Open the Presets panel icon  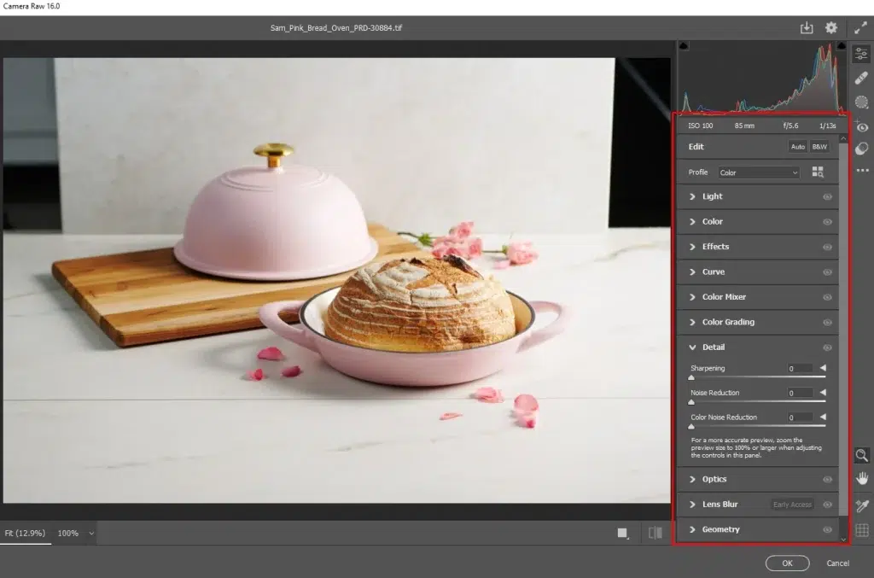pos(861,149)
